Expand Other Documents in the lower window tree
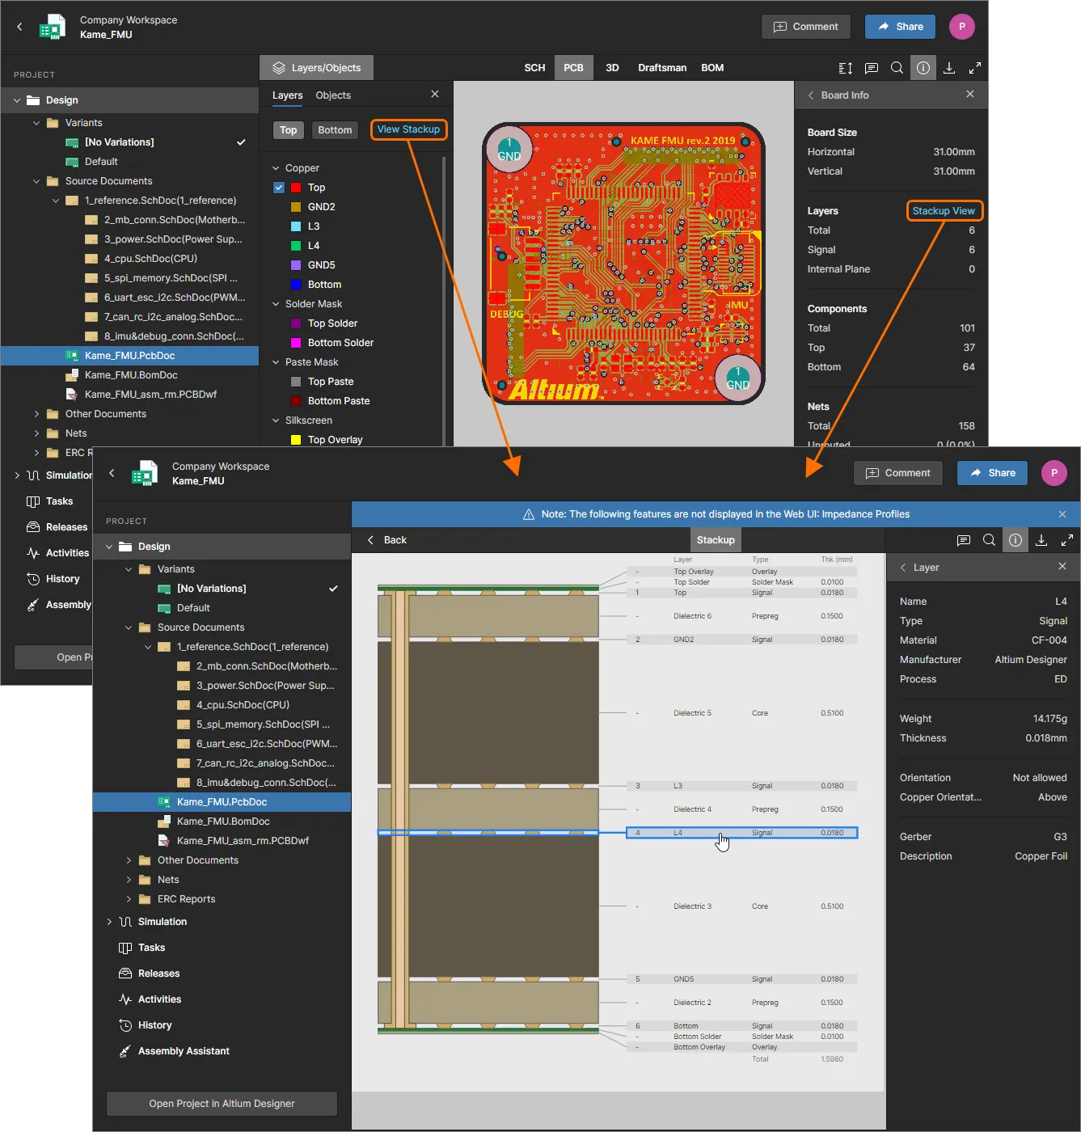This screenshot has width=1081, height=1132. click(x=129, y=860)
